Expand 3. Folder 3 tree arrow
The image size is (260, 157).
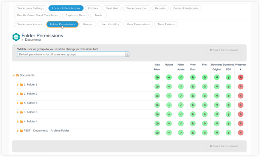coord(18,112)
